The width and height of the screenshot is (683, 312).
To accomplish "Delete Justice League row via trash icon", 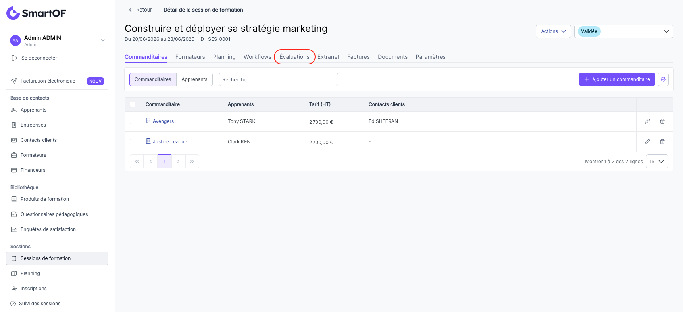I will (662, 142).
